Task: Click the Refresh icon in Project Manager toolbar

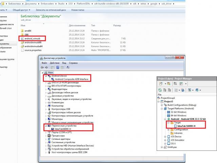Action: tap(160, 90)
